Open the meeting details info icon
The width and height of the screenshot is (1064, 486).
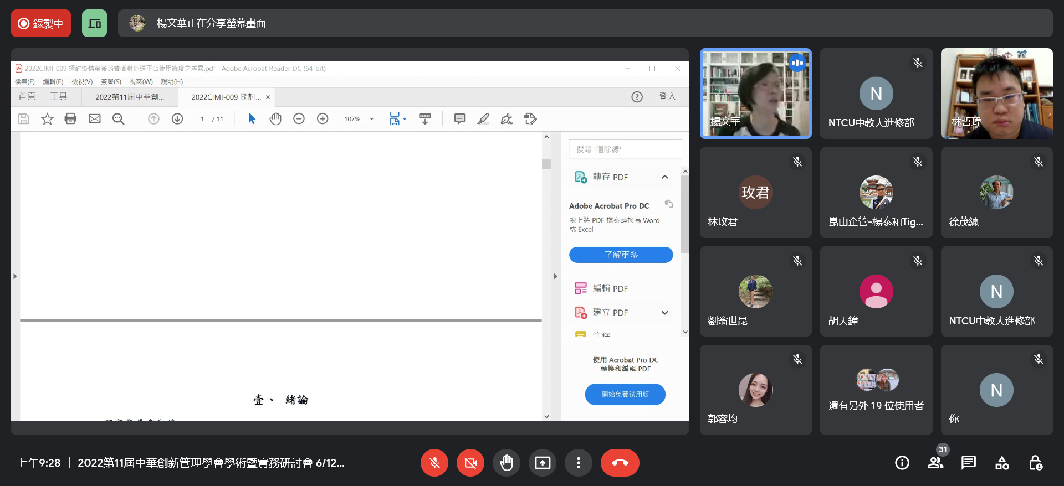click(x=902, y=463)
